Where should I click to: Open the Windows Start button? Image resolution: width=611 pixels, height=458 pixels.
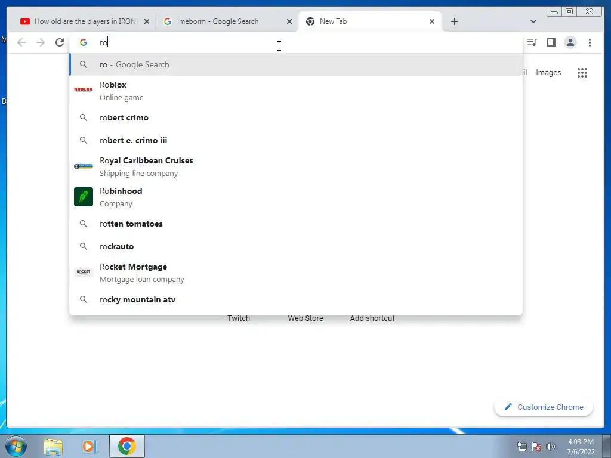pyautogui.click(x=16, y=446)
